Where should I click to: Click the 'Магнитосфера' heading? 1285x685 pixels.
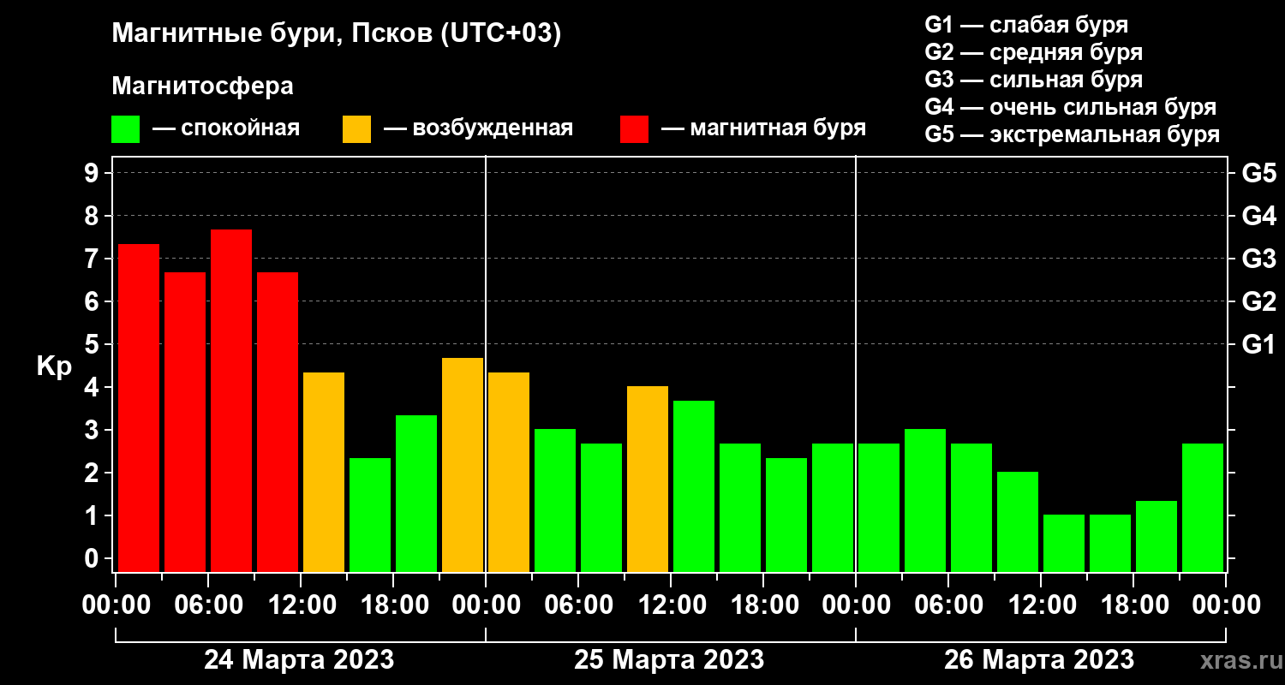pyautogui.click(x=202, y=86)
